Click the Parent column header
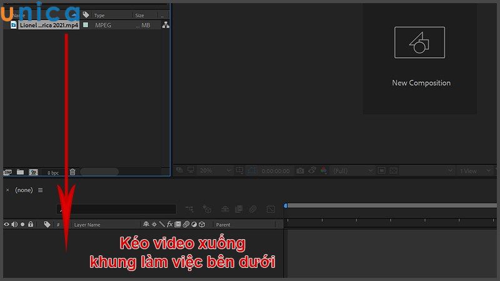 [x=223, y=225]
